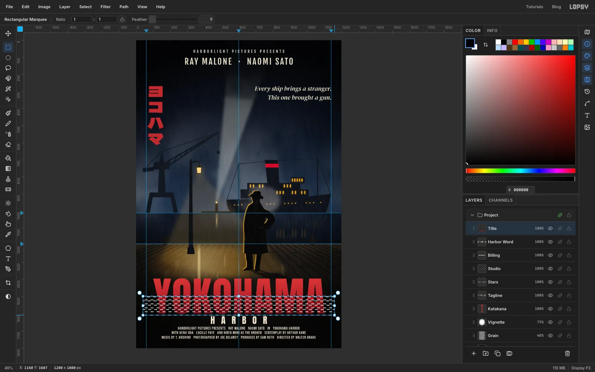
Task: Click the red color swatch
Action: click(515, 42)
